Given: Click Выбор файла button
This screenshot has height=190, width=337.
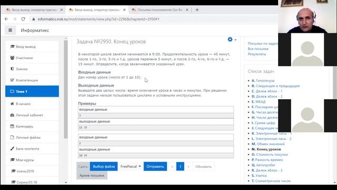Looking at the screenshot, I should [x=104, y=167].
